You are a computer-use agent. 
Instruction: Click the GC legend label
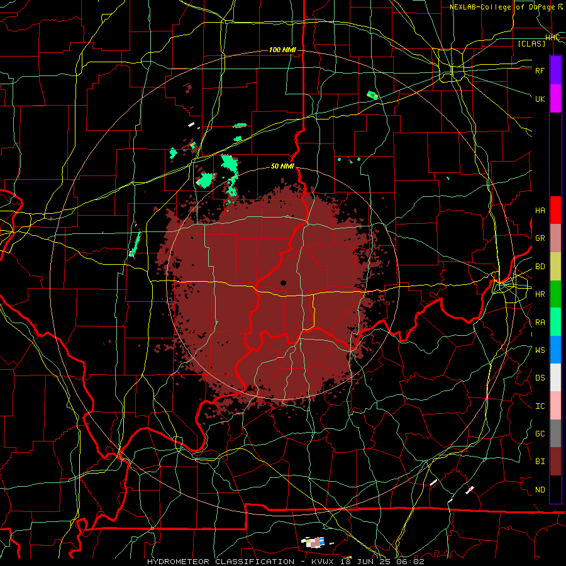(540, 434)
